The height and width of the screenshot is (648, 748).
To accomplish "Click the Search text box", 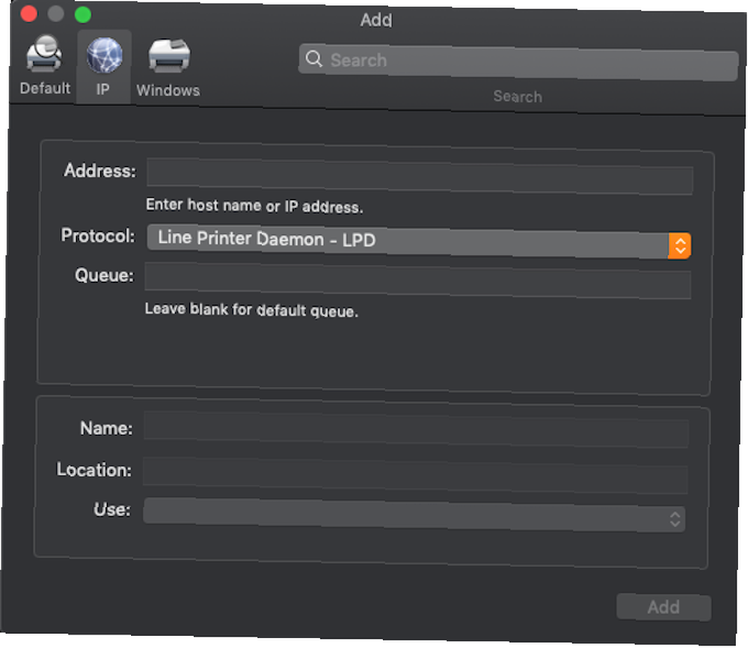I will 518,62.
